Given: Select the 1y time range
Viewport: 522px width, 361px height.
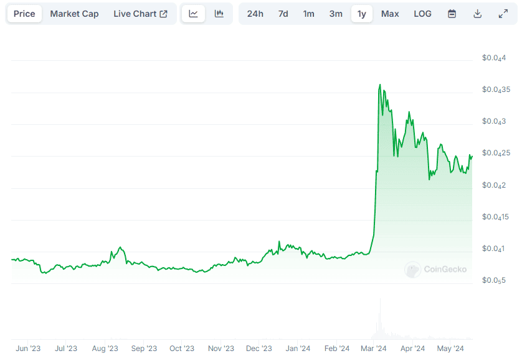Looking at the screenshot, I should click(362, 14).
